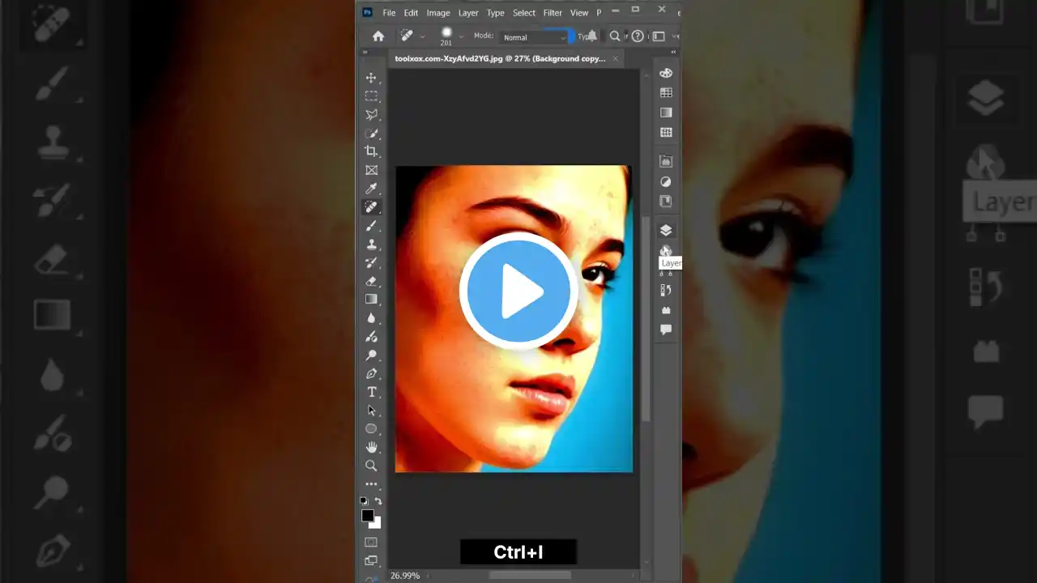Click the horizontal scrollbar under the canvas
The image size is (1037, 583).
point(530,576)
